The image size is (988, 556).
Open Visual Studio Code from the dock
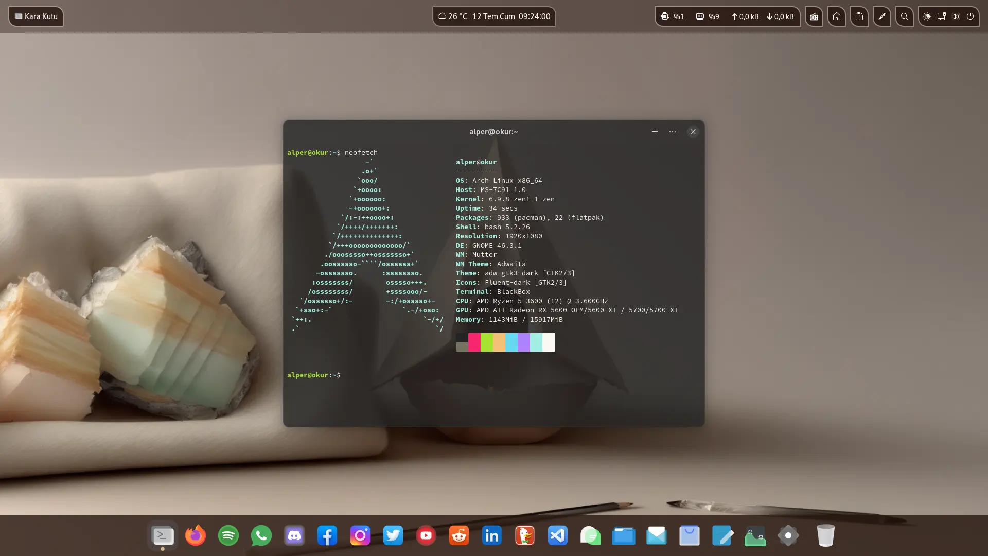pos(558,535)
